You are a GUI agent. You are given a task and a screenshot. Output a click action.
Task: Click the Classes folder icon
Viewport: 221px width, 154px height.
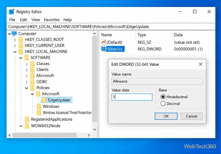pos(32,64)
